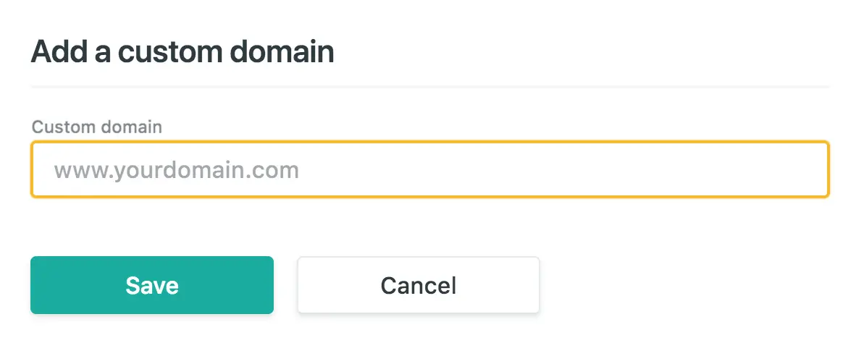Place cursor in the yellow-outlined domain box
This screenshot has width=856, height=343.
coord(430,169)
